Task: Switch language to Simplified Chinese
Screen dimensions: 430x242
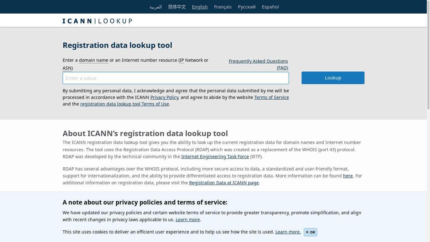Action: click(x=177, y=7)
